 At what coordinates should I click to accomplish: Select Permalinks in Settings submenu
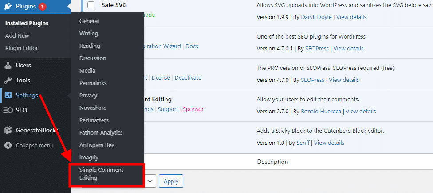point(93,83)
